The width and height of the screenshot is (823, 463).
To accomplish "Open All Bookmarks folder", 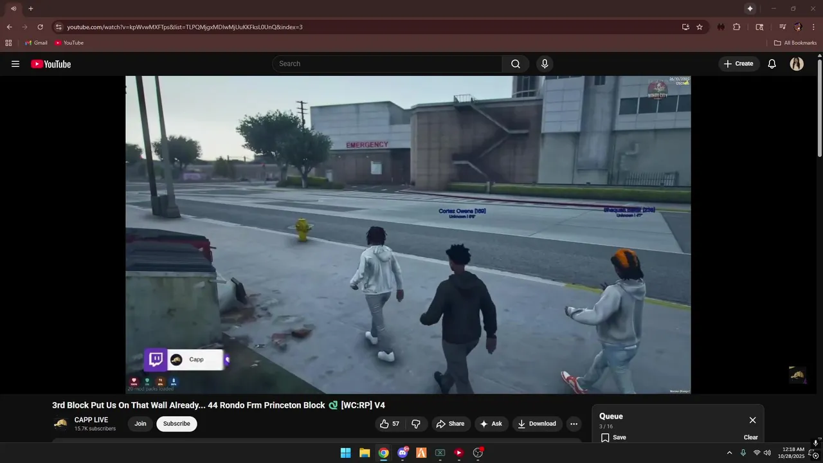I will click(795, 43).
